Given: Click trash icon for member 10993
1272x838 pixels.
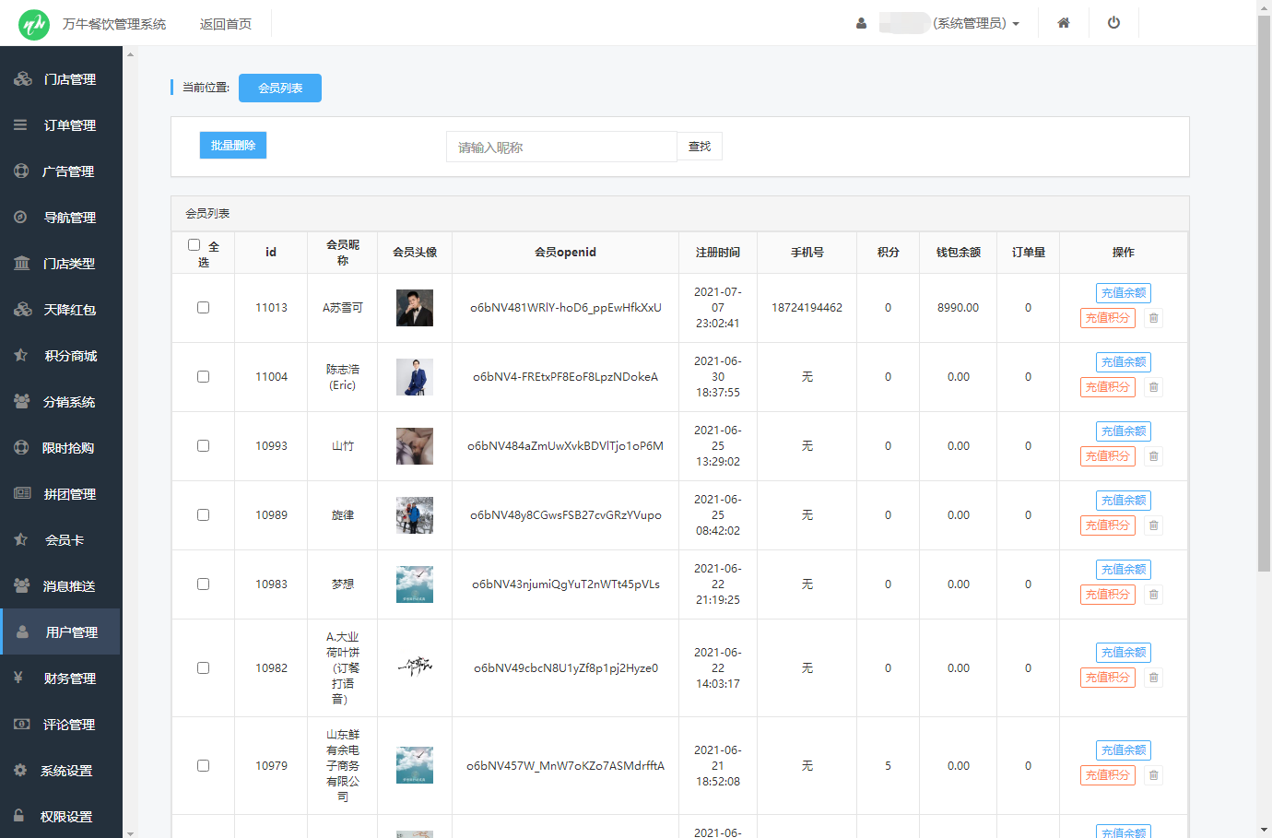Looking at the screenshot, I should click(1153, 456).
